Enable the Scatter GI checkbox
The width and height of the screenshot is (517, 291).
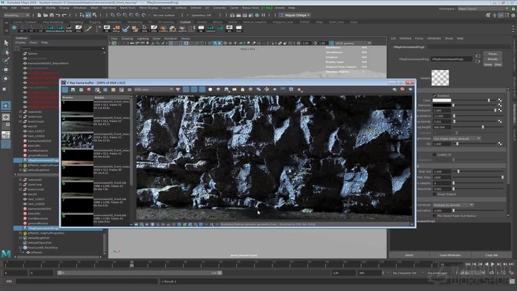click(434, 155)
